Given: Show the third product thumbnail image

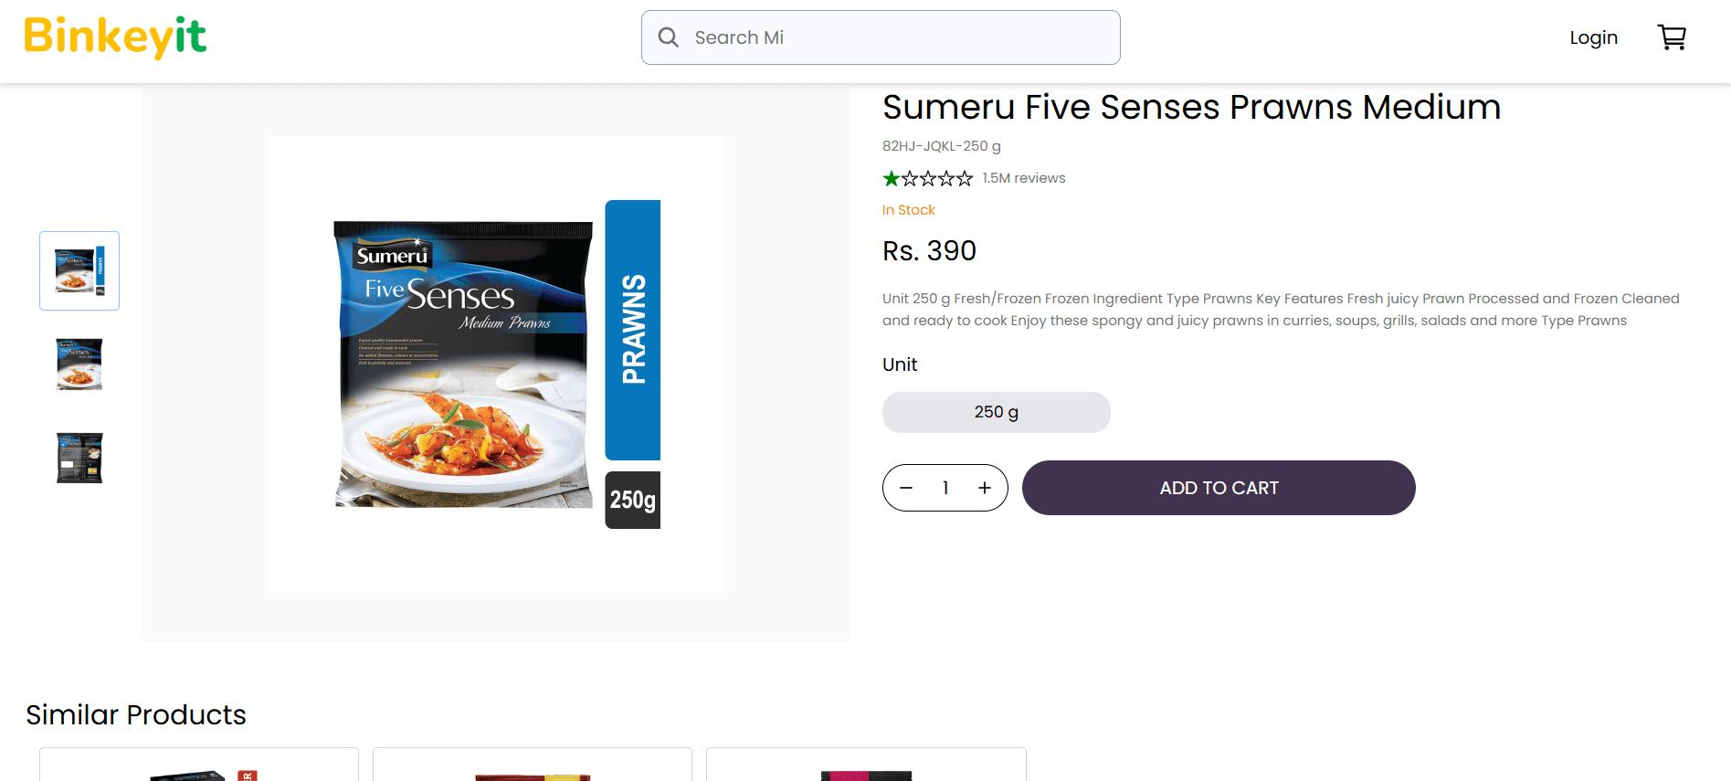Looking at the screenshot, I should [x=79, y=458].
